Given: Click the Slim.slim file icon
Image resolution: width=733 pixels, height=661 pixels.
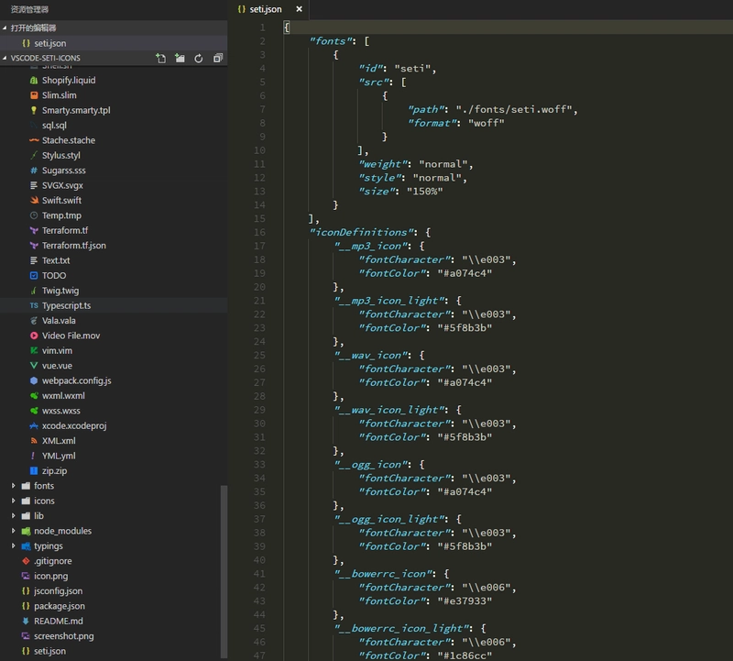Looking at the screenshot, I should coord(34,95).
